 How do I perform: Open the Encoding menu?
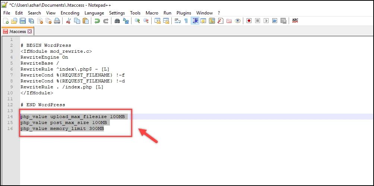70,13
